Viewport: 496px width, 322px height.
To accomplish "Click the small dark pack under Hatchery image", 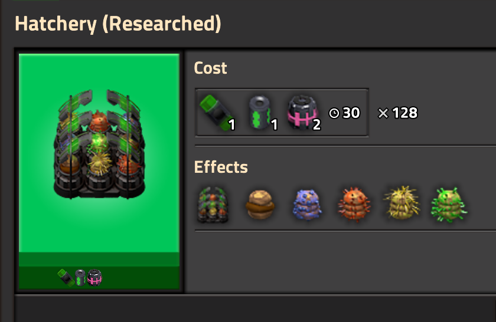I will [x=80, y=278].
